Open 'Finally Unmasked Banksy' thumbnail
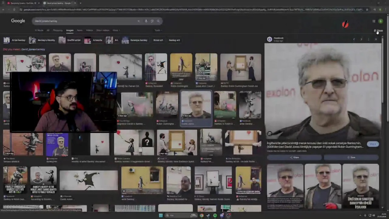 click(x=15, y=180)
